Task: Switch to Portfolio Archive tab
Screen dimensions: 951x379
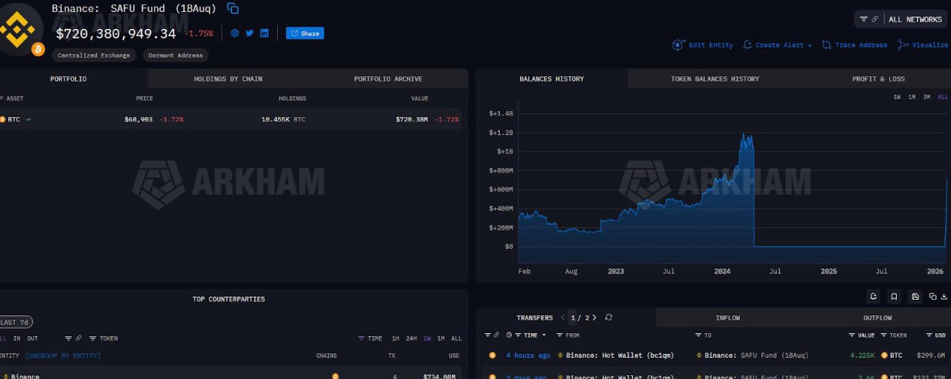Action: click(388, 78)
